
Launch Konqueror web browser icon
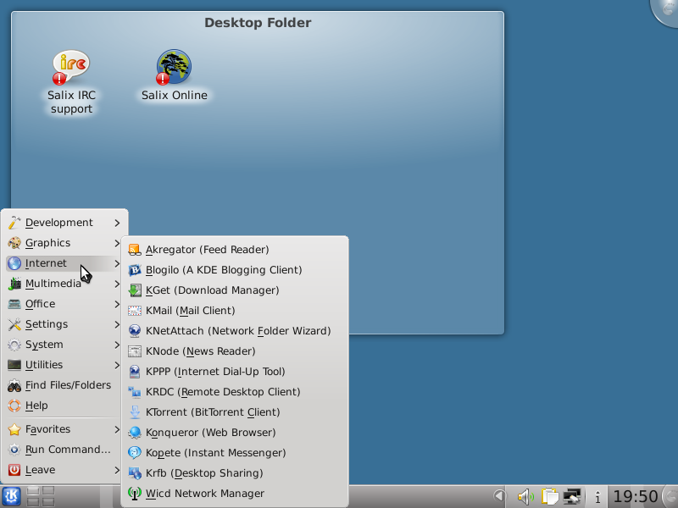(135, 433)
